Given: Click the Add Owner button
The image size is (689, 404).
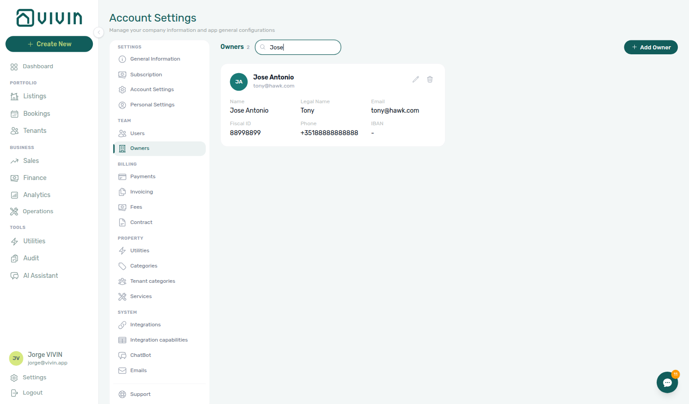Looking at the screenshot, I should pos(651,47).
